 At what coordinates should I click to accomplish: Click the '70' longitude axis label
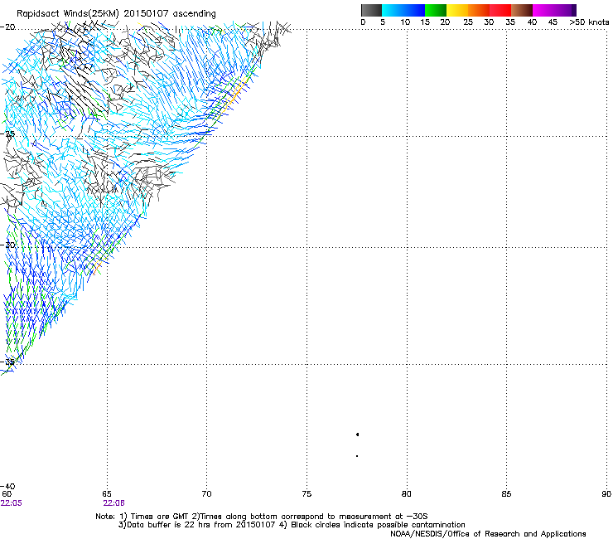(206, 494)
